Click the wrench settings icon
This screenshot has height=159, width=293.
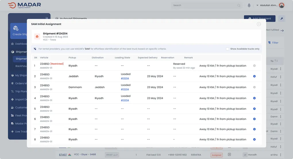coord(282,19)
